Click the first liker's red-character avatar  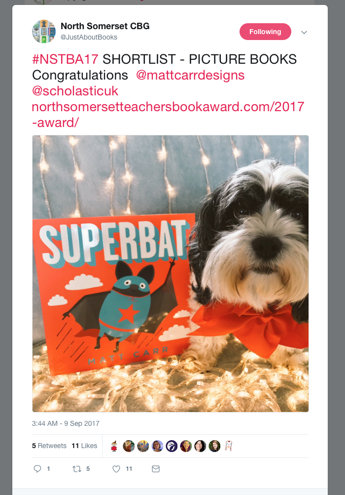coord(114,446)
